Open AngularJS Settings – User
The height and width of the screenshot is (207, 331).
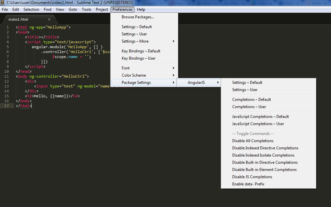(x=269, y=90)
